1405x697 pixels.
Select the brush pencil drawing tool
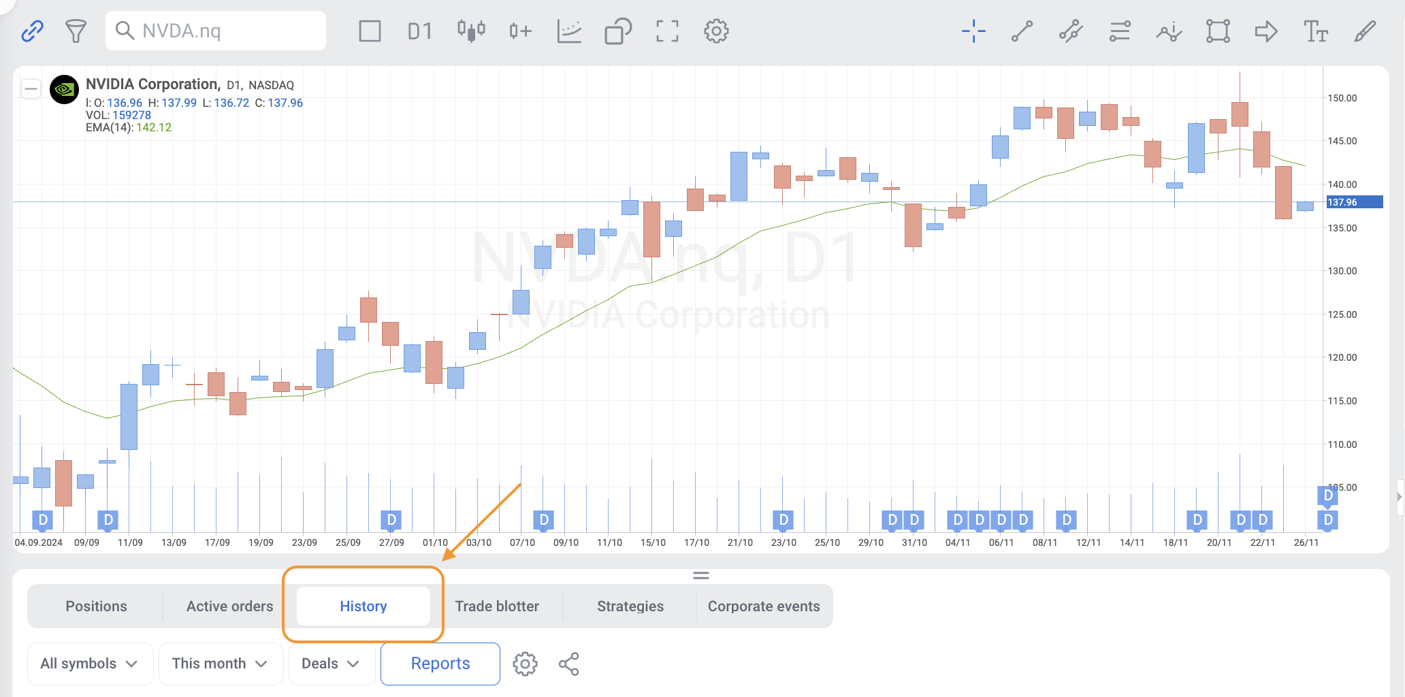pyautogui.click(x=1365, y=31)
